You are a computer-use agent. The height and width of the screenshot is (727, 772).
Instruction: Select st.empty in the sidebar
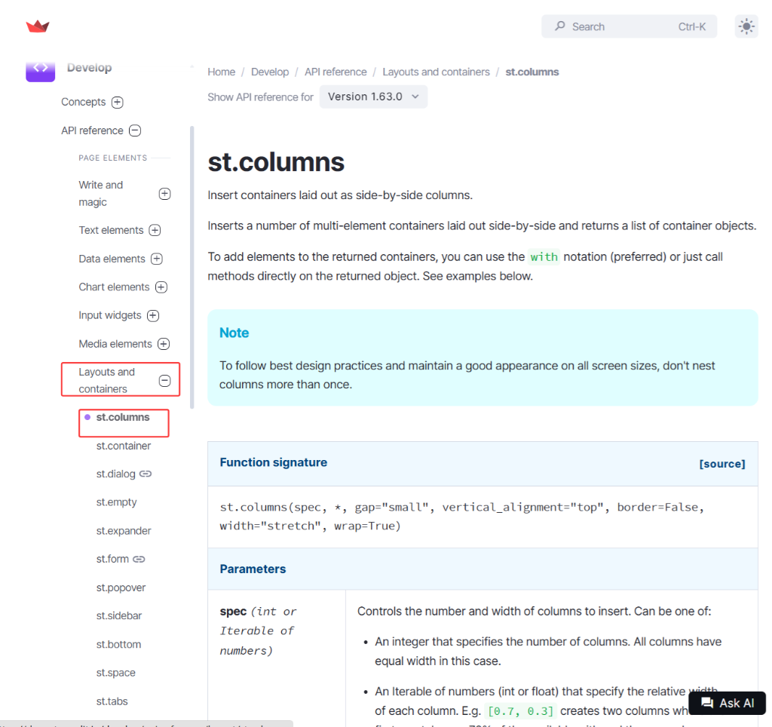coord(116,502)
